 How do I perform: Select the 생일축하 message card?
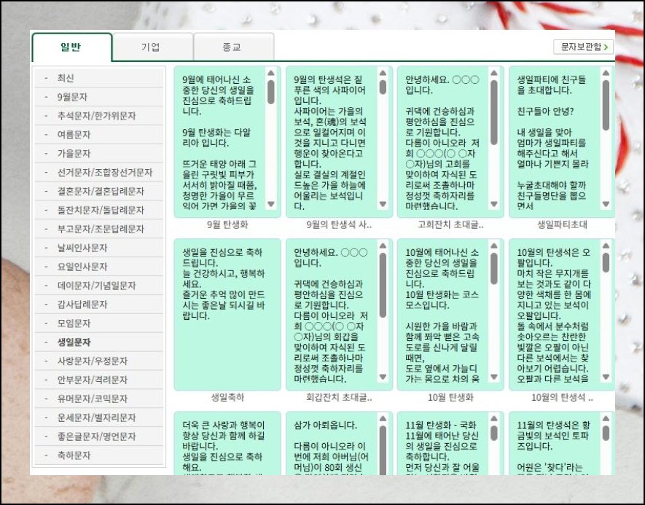tap(227, 315)
